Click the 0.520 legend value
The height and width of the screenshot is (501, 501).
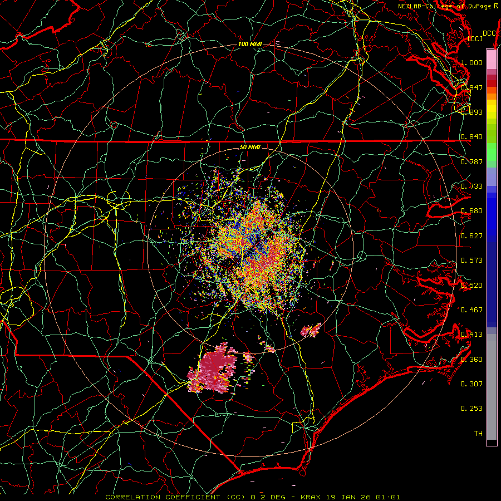471,286
